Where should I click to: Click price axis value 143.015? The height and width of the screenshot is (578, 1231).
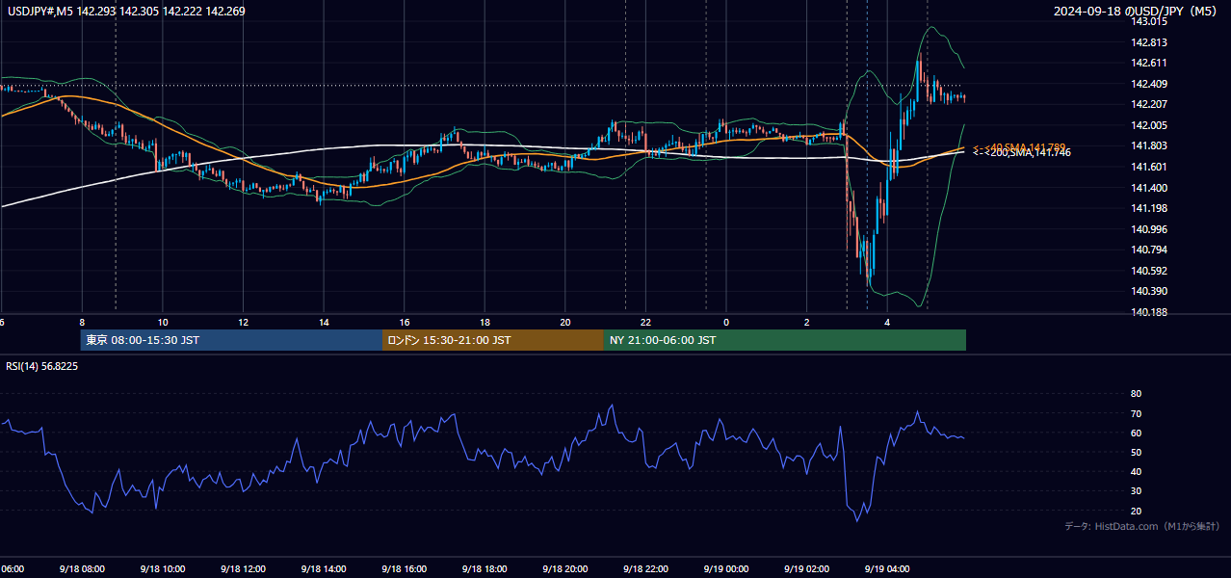(x=1149, y=21)
